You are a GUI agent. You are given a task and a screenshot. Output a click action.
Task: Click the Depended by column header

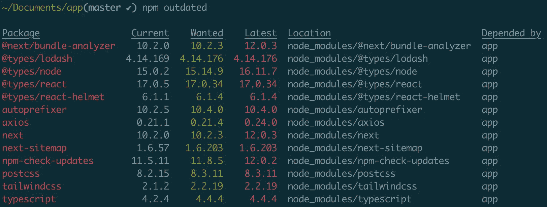click(511, 33)
